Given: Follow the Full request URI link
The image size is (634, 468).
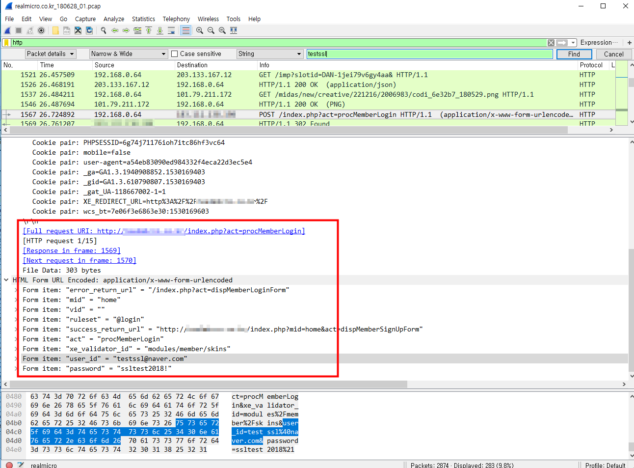Looking at the screenshot, I should coord(164,231).
